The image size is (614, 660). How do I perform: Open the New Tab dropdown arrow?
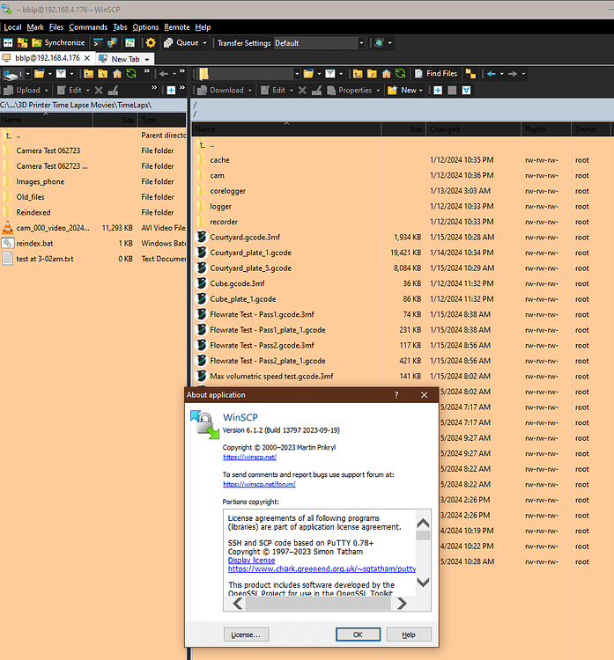click(147, 59)
